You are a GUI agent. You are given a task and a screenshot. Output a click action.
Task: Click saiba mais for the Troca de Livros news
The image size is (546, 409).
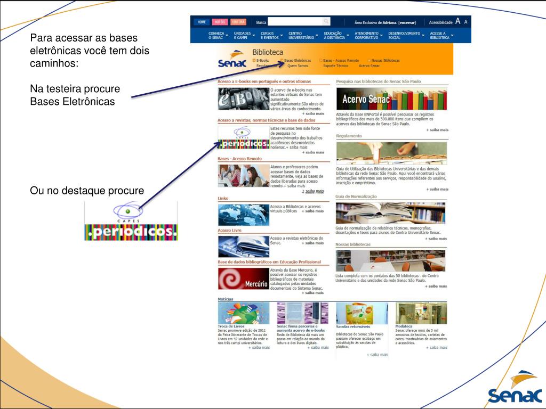click(259, 347)
